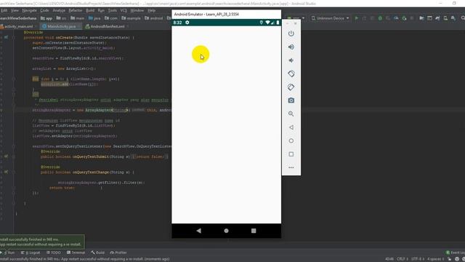Viewport: 465px width, 262px height.
Task: Tap Android navigation bar Home button
Action: coord(226,231)
